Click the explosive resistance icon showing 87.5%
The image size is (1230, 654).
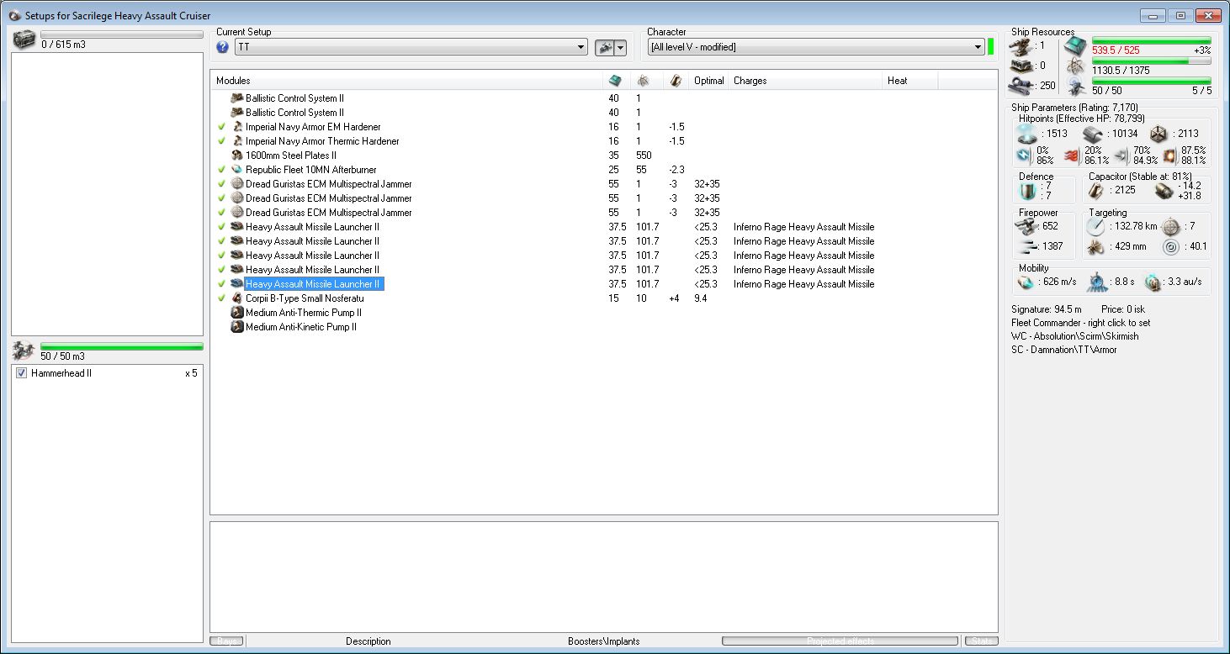tap(1169, 155)
